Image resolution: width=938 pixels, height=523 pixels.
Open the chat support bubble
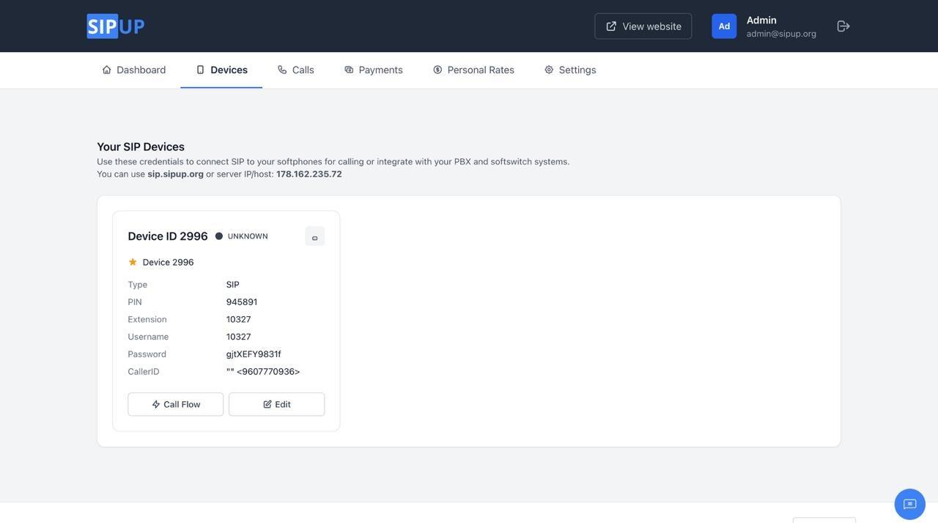(x=909, y=505)
